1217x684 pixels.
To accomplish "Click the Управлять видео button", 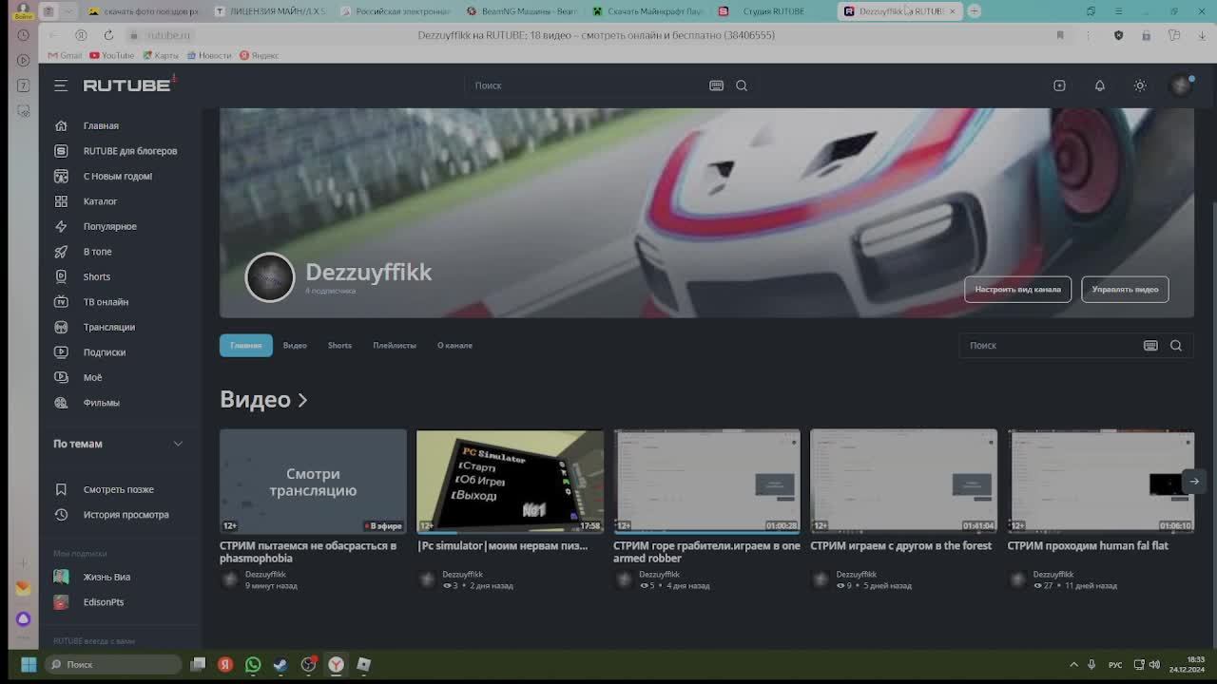I will pyautogui.click(x=1125, y=289).
